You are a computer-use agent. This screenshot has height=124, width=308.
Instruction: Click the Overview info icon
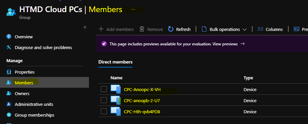tap(9, 37)
